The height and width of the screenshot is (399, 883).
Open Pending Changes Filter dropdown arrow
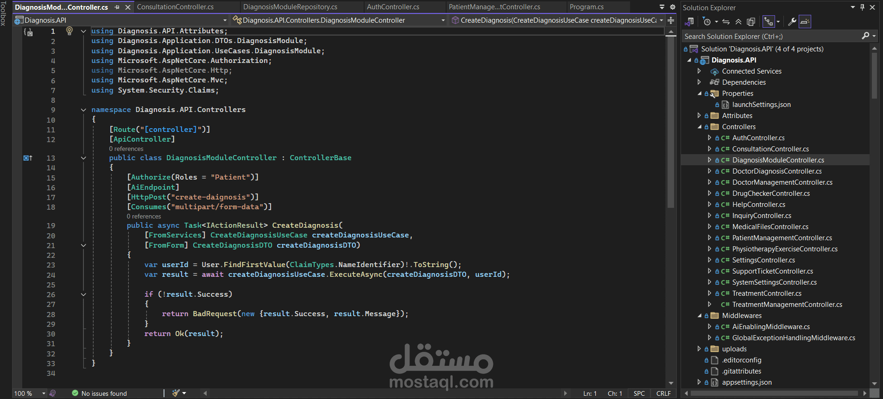click(716, 22)
